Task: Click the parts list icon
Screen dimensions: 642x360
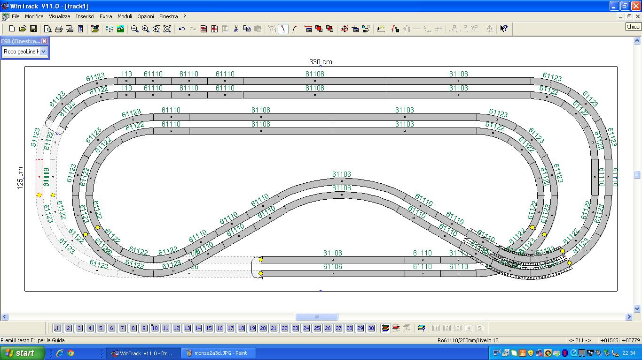Action: pyautogui.click(x=80, y=29)
